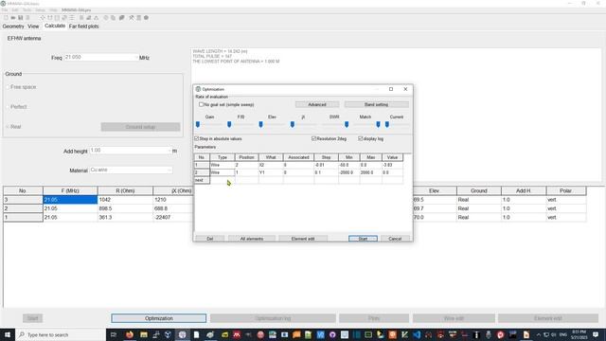Click the 'next' row in Parameters table
606x341 pixels.
point(298,180)
